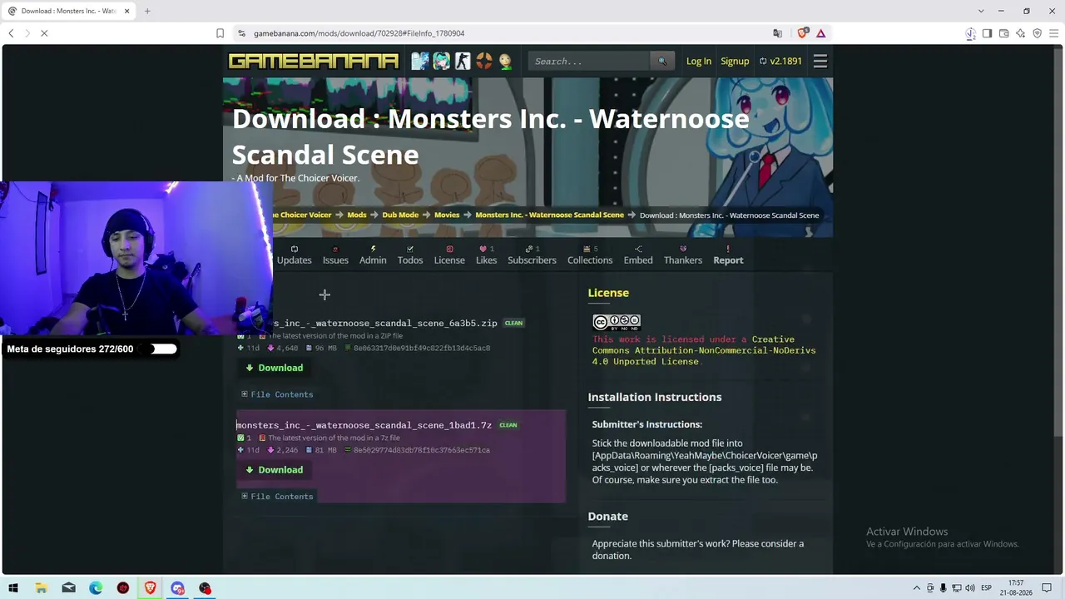Screen dimensions: 1065x599
Task: Open the Admin tab
Action: pyautogui.click(x=373, y=255)
